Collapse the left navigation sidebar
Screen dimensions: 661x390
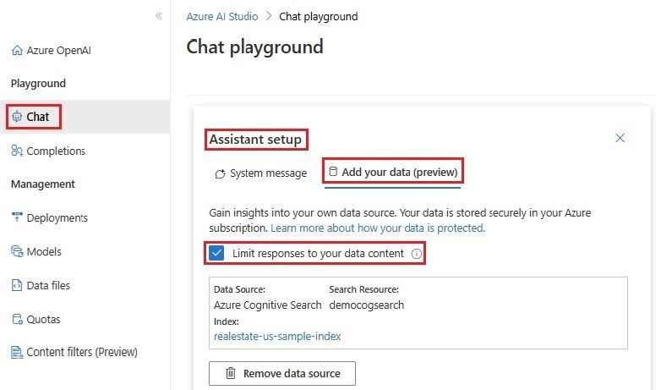(158, 16)
